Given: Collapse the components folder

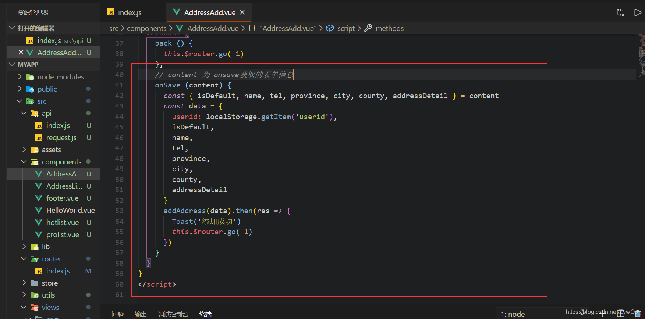Looking at the screenshot, I should 24,162.
